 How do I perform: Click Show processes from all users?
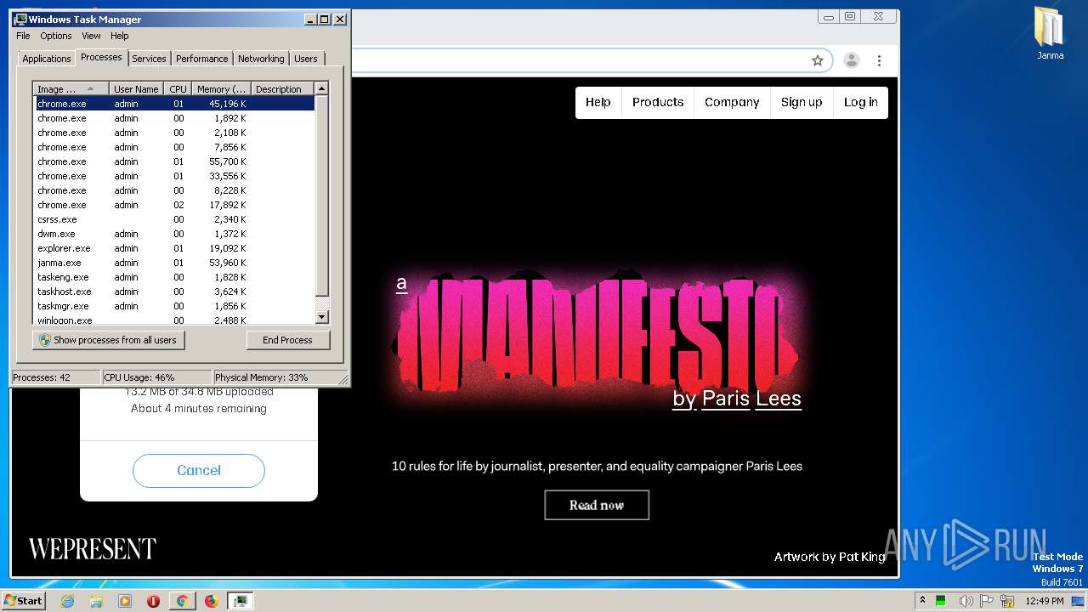(108, 340)
